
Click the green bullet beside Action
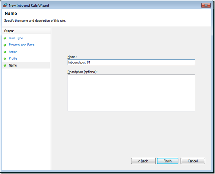coord(5,52)
